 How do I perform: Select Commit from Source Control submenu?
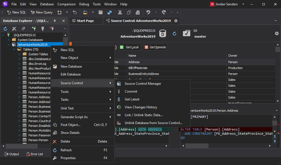(131, 91)
